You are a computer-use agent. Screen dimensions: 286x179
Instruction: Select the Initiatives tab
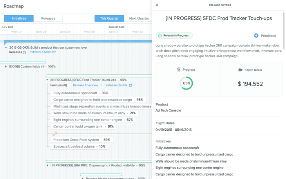pyautogui.click(x=19, y=18)
